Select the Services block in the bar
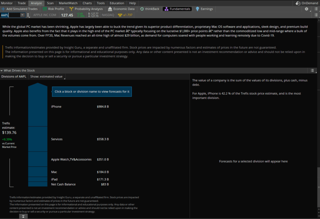The width and height of the screenshot is (320, 219). (38, 139)
